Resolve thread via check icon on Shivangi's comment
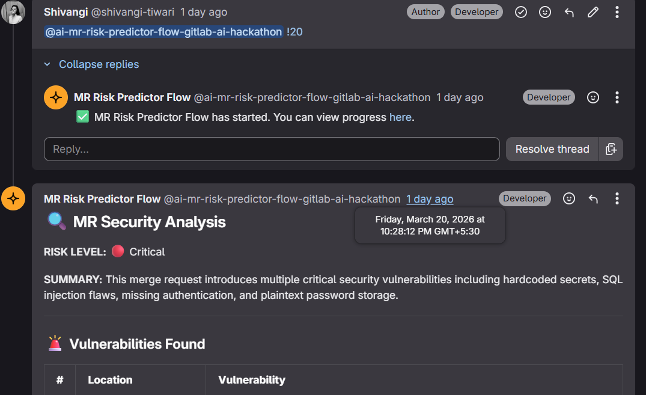 [x=521, y=12]
